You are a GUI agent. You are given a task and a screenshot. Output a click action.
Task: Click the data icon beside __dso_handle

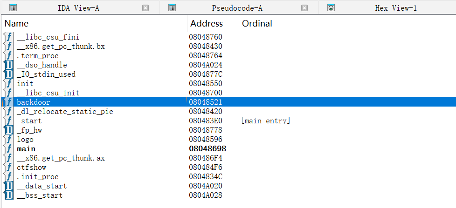[8, 65]
